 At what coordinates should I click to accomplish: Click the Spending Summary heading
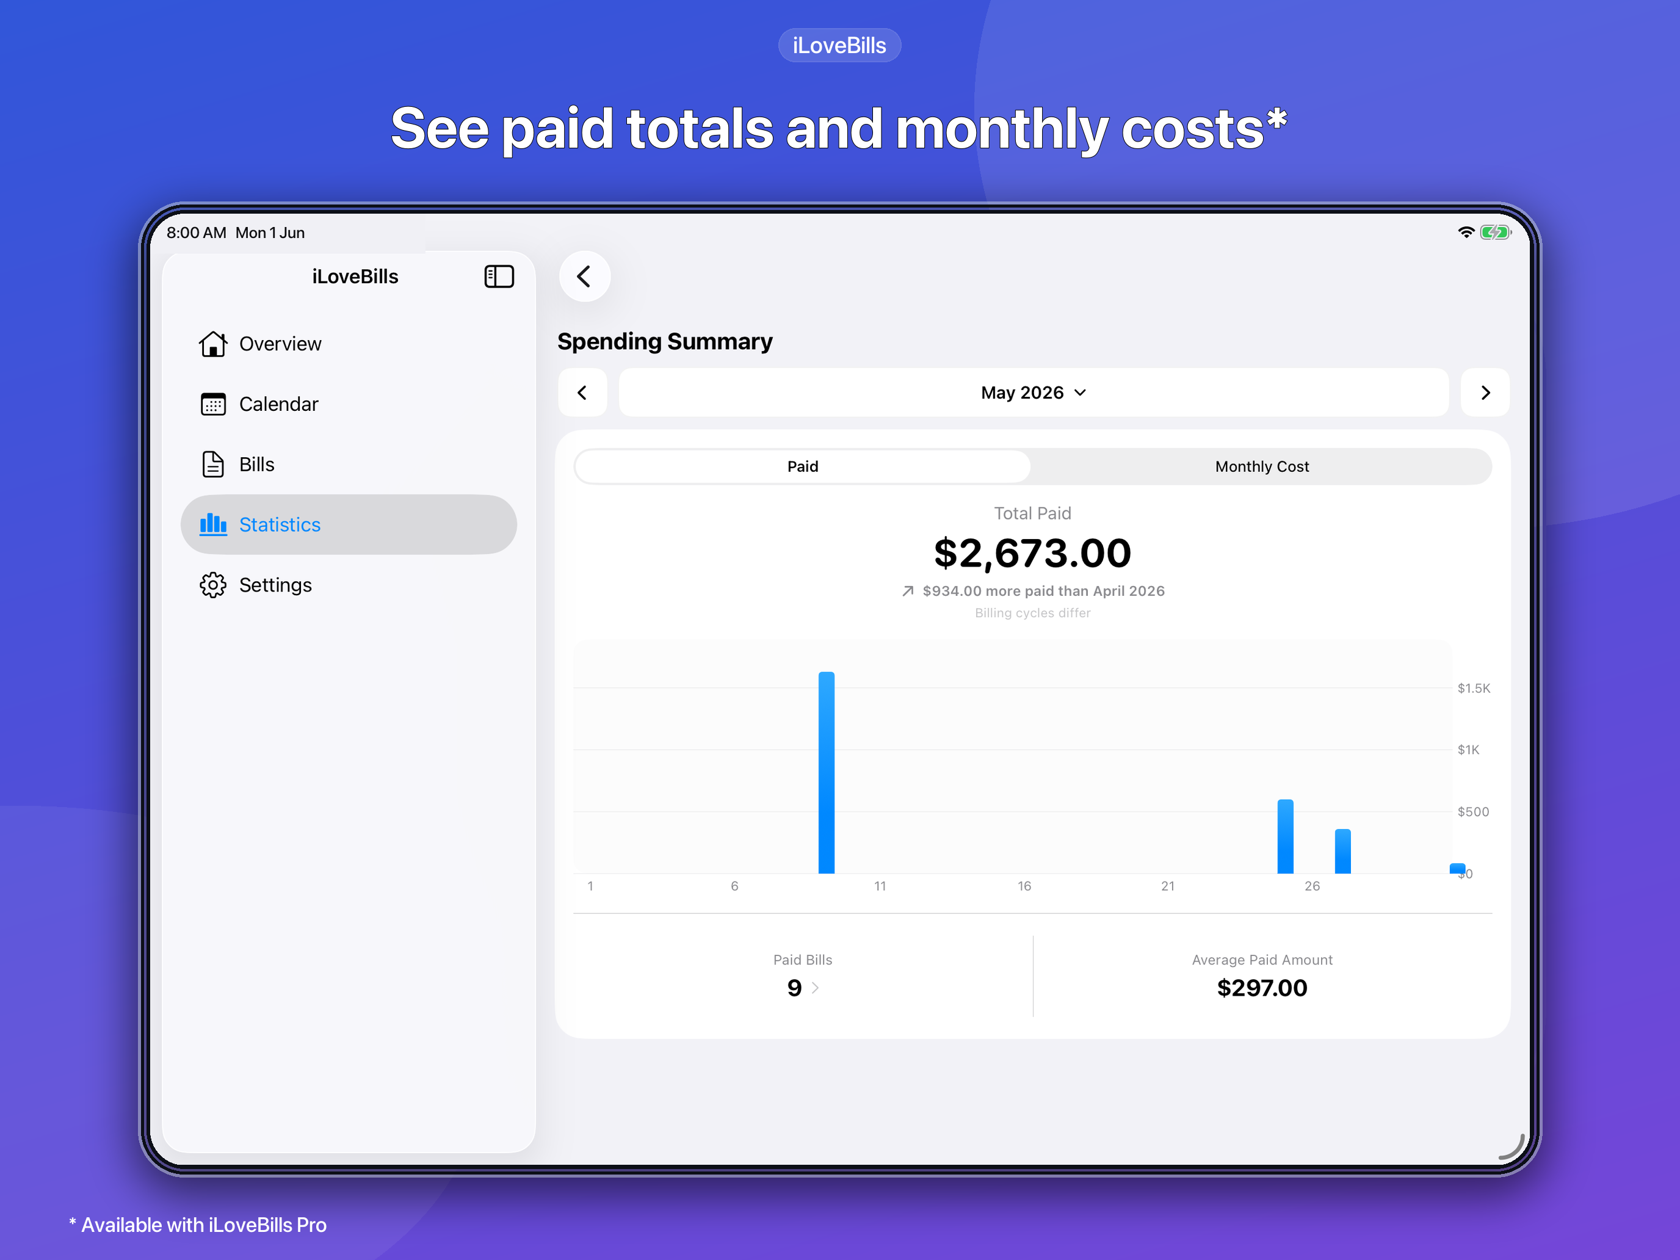665,342
